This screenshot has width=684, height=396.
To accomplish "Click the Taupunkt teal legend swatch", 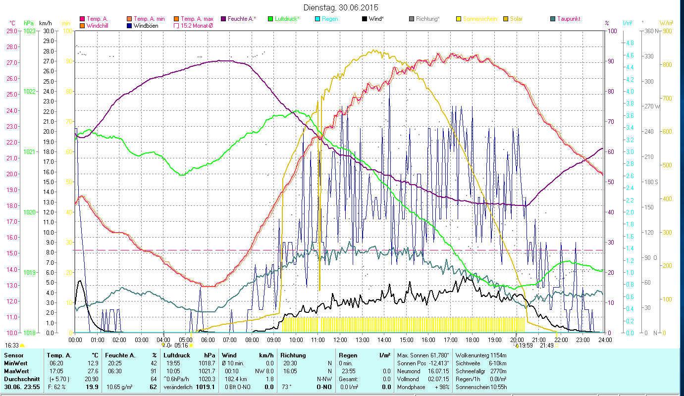I will 553,19.
